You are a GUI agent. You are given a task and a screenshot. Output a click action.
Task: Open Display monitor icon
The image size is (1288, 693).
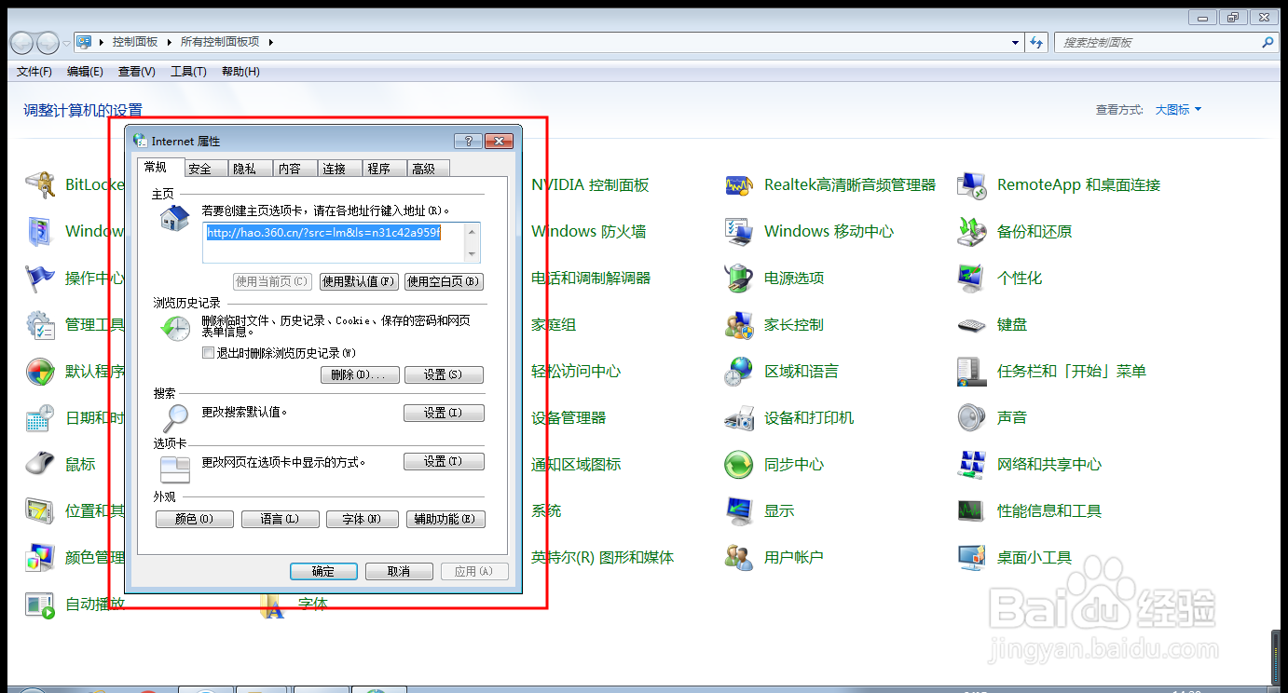(739, 510)
